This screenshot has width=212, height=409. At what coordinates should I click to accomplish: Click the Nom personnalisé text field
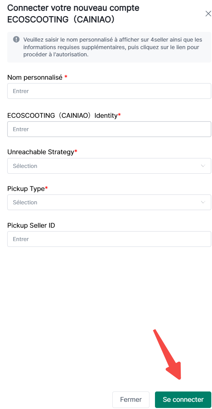click(109, 91)
